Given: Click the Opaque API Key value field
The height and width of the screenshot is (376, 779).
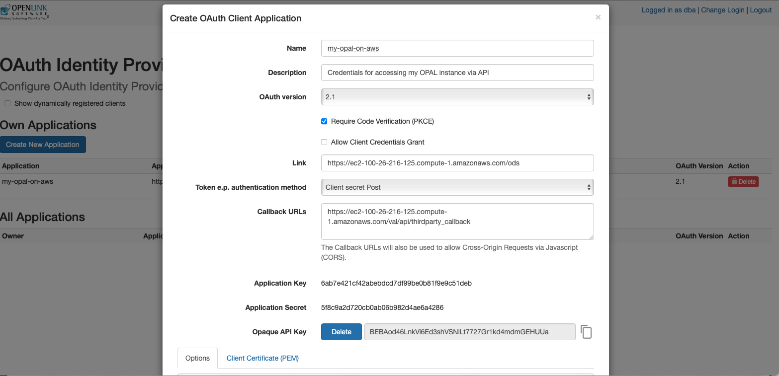Looking at the screenshot, I should (470, 332).
